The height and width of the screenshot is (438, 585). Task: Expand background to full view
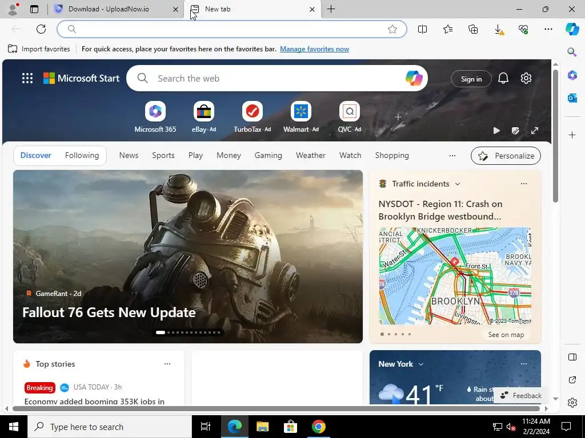click(x=535, y=131)
